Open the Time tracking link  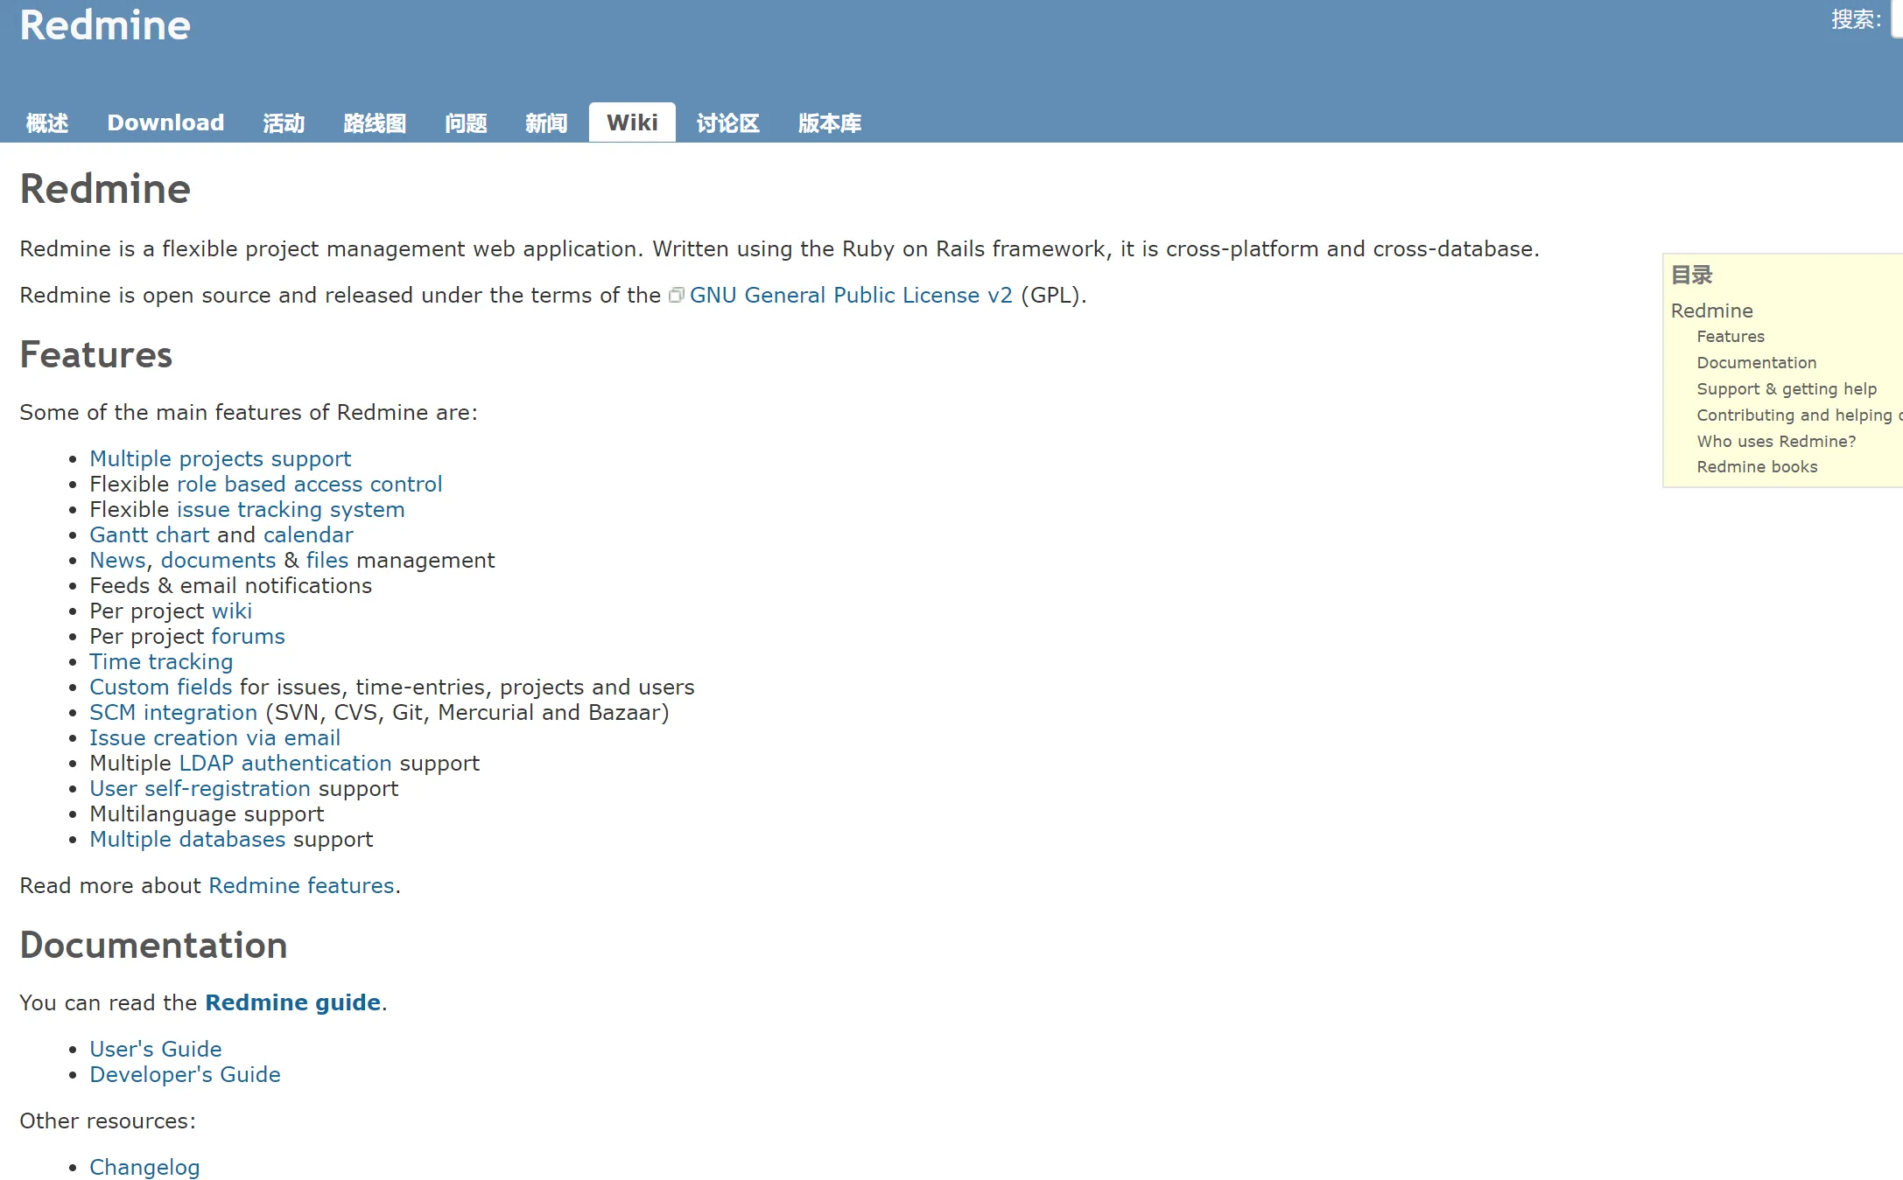[161, 662]
